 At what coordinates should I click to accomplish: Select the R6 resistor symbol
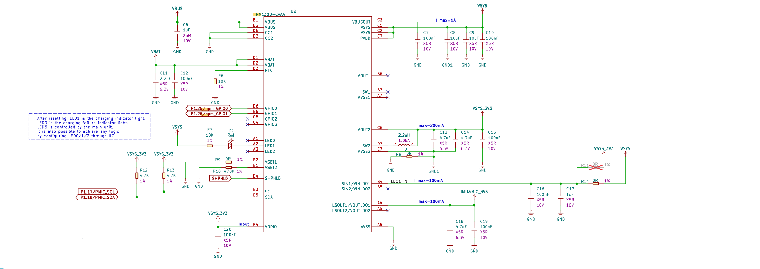(215, 81)
